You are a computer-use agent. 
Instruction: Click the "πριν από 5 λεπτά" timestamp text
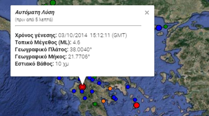pos(34,20)
